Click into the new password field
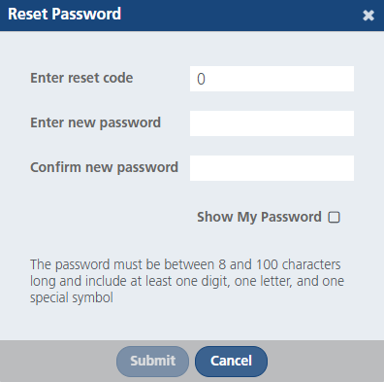This screenshot has width=384, height=382. coord(272,123)
